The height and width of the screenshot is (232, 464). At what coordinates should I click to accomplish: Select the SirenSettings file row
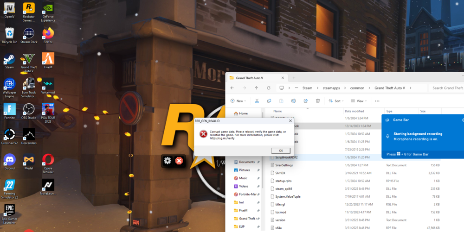[355, 165]
